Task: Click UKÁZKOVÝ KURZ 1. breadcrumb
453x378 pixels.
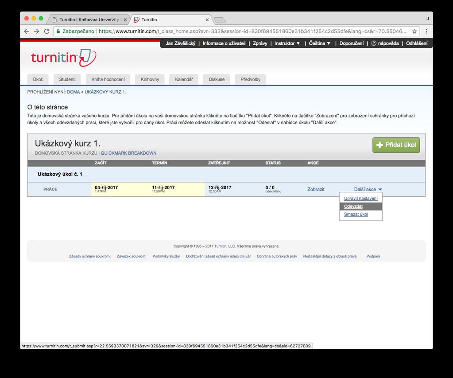Action: point(105,92)
